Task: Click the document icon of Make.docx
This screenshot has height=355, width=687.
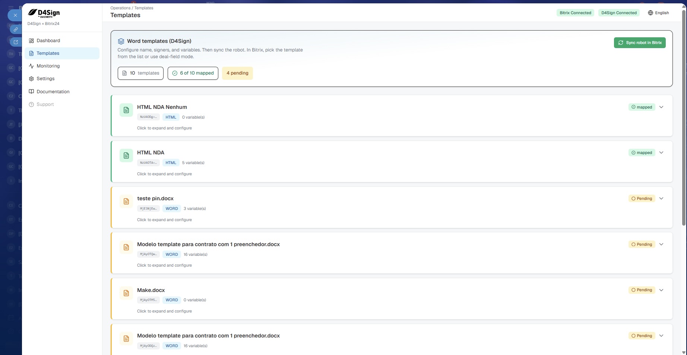Action: click(x=126, y=293)
